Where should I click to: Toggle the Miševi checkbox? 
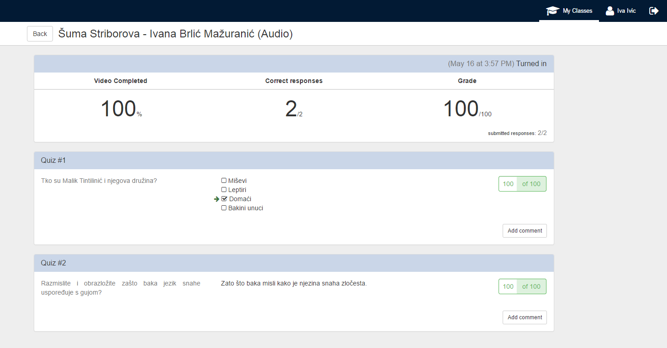[224, 181]
